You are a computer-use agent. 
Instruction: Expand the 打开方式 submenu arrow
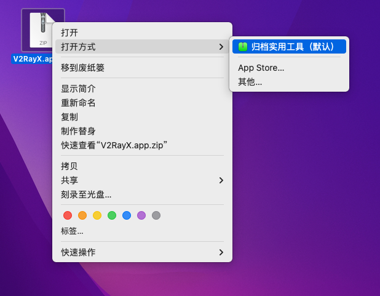pos(221,47)
